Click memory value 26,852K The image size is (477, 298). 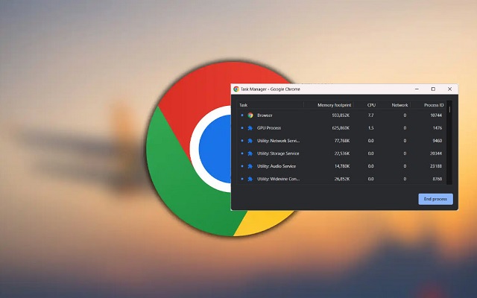point(342,179)
